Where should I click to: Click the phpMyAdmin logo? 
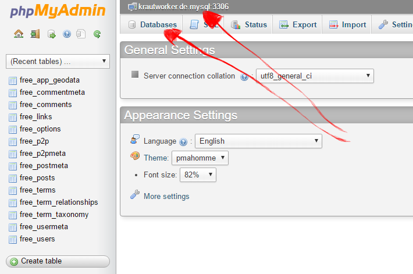(x=58, y=11)
